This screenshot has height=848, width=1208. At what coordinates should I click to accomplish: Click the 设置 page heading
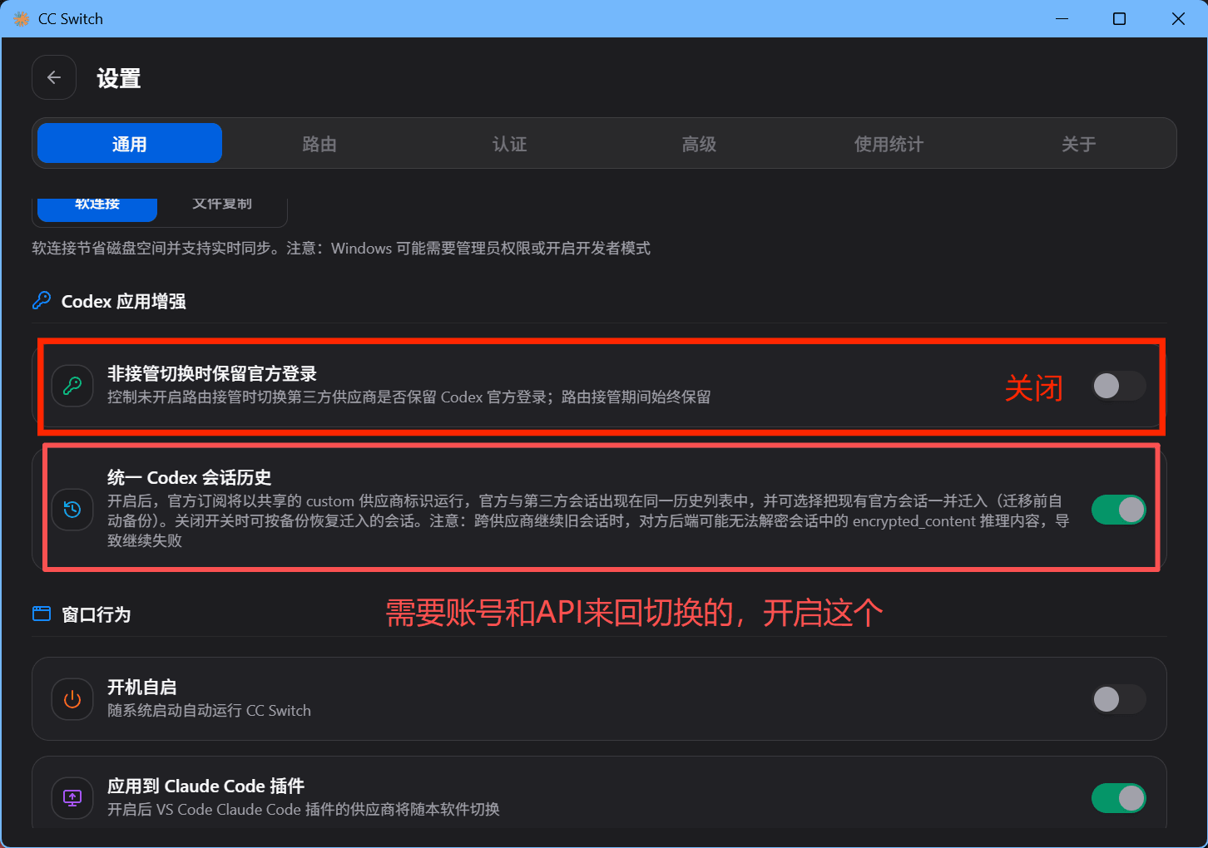tap(119, 78)
